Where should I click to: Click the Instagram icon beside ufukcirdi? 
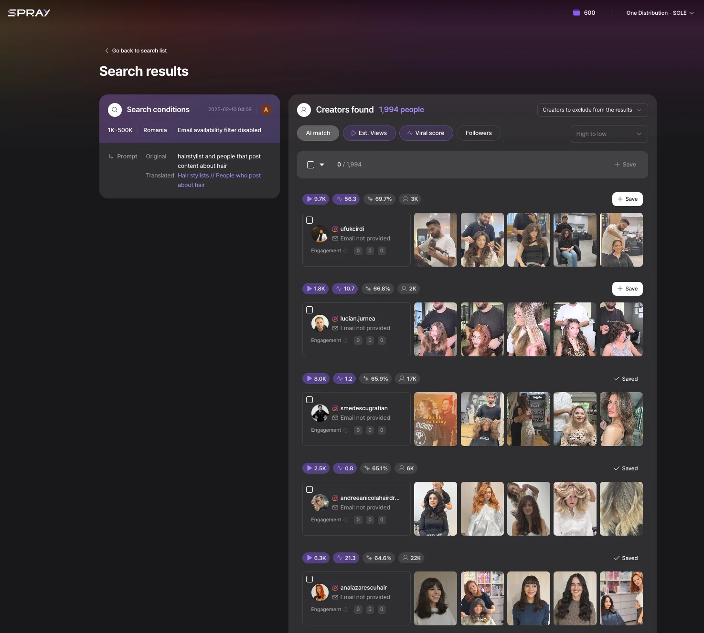(x=335, y=229)
